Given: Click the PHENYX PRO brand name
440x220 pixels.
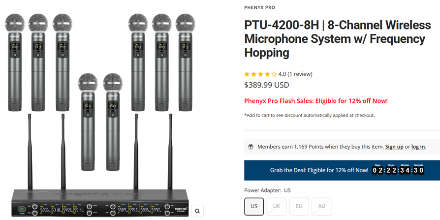Looking at the screenshot, I should click(x=259, y=7).
